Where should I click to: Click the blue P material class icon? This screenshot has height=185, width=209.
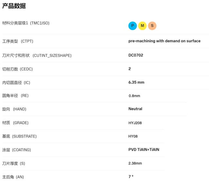pyautogui.click(x=132, y=26)
